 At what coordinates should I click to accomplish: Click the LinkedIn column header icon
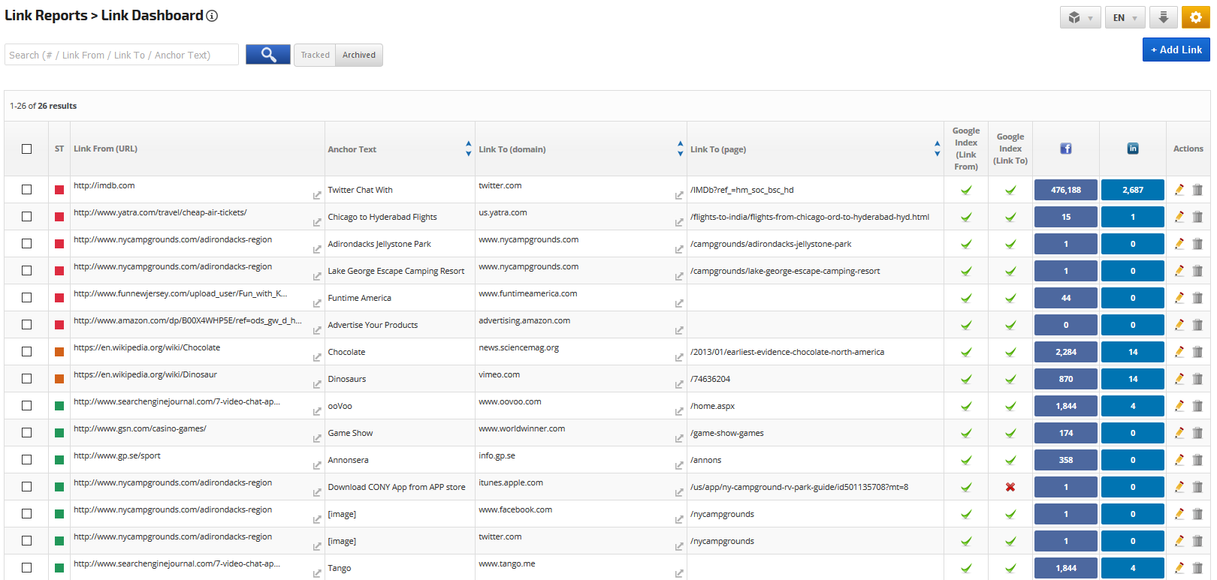click(1132, 149)
